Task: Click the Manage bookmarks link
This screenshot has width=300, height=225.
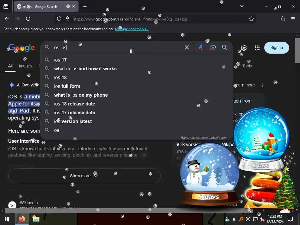Action: click(132, 29)
